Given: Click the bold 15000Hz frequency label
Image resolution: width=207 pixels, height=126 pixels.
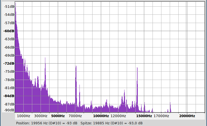Looking at the screenshot, I should pos(144,116).
